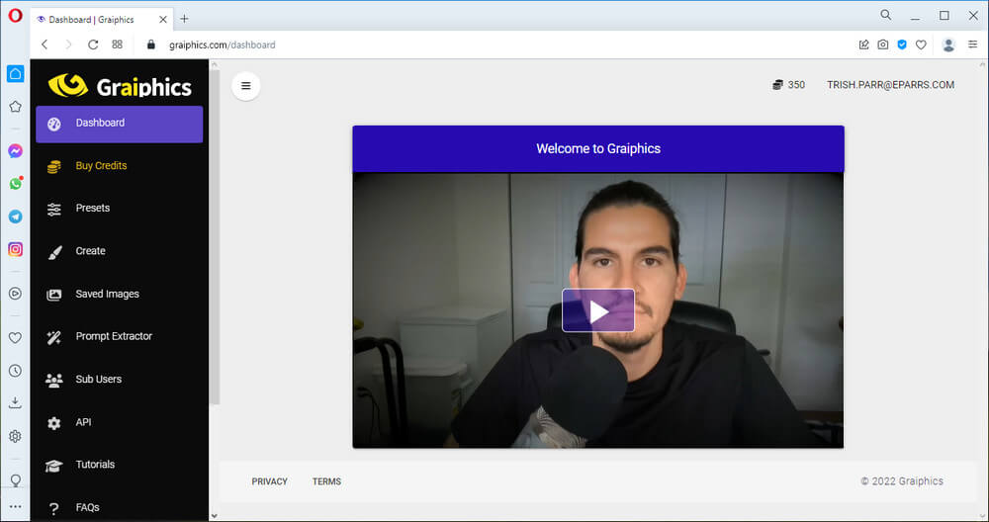Click the Welcome to Graiphics banner

[x=598, y=148]
